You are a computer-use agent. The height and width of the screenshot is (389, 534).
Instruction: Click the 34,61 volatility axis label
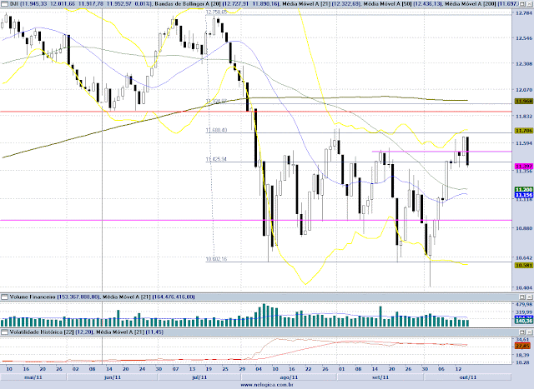pyautogui.click(x=523, y=340)
